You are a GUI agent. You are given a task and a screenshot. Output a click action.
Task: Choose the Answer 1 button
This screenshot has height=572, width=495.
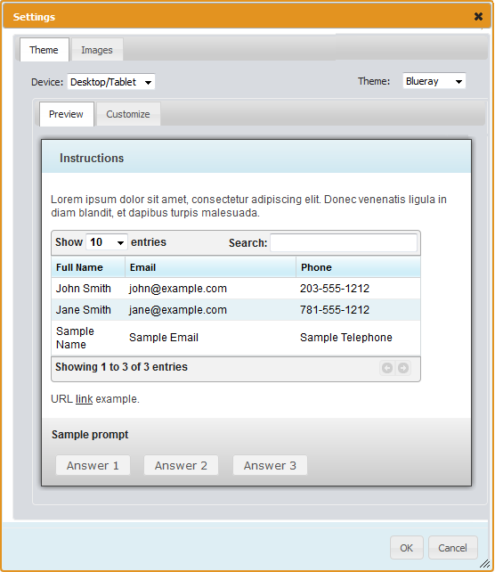pos(93,465)
